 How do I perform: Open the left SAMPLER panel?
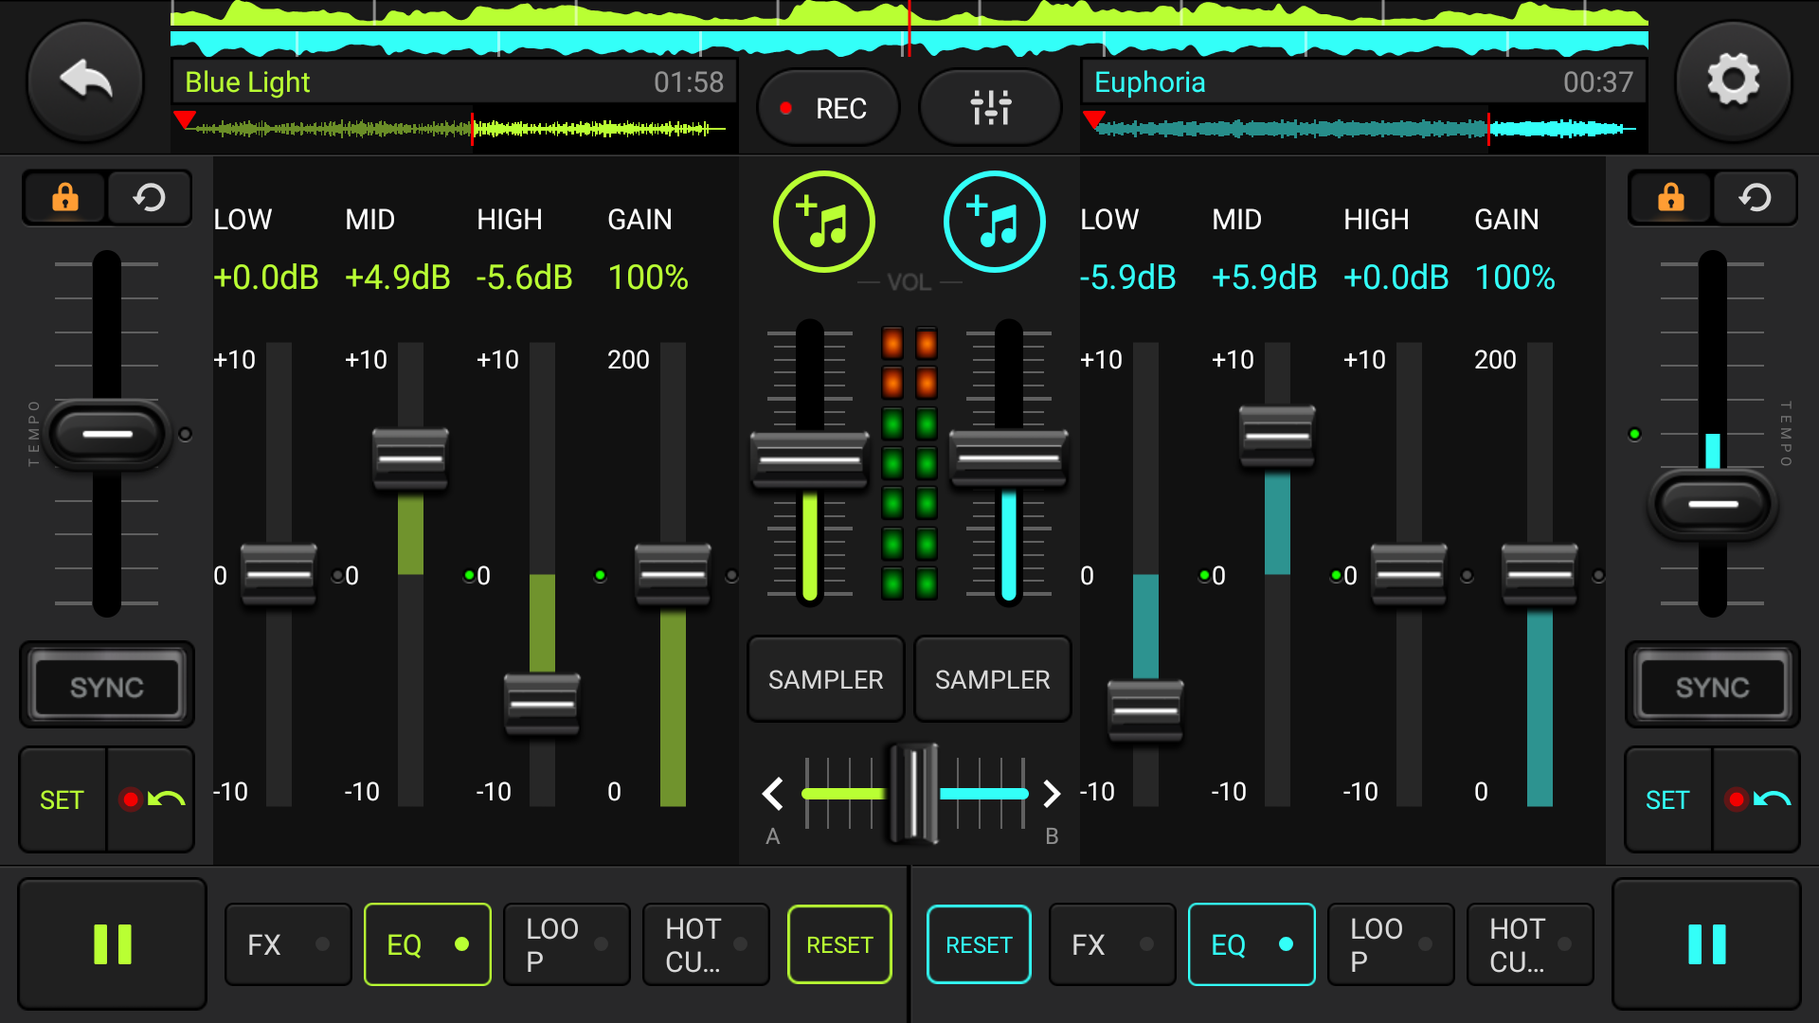tap(825, 679)
